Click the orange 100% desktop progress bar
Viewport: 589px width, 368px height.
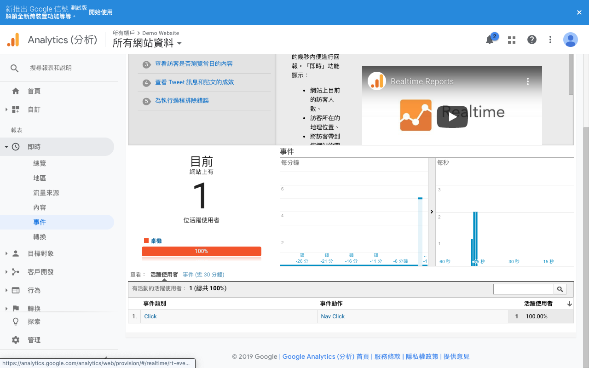(x=202, y=251)
